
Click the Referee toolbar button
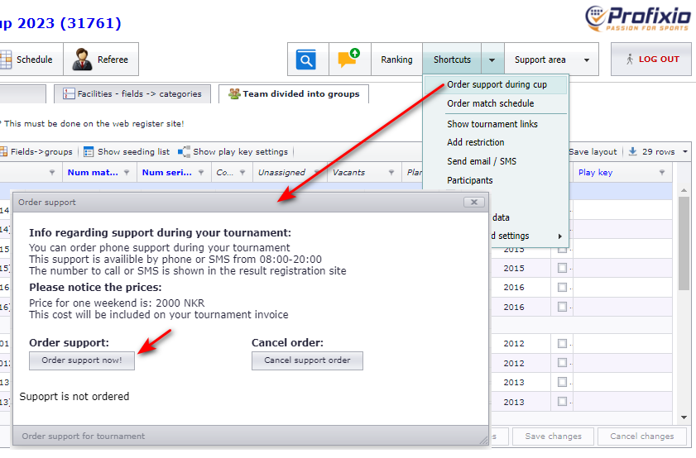101,60
